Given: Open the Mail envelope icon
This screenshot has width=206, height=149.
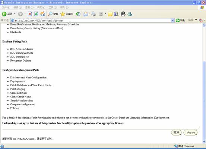Looking at the screenshot, I should (x=86, y=14).
